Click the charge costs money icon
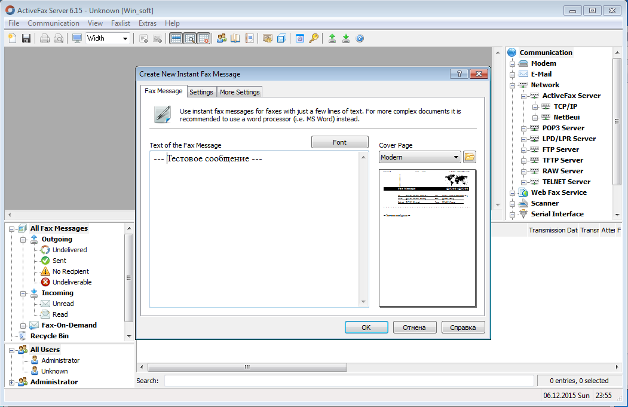This screenshot has height=407, width=628. (x=268, y=38)
